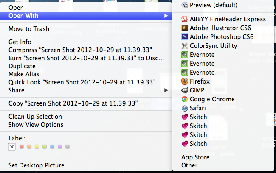Click the Adobe Illustrator Ai icon
Screen dimensions: 276x173
[185, 28]
